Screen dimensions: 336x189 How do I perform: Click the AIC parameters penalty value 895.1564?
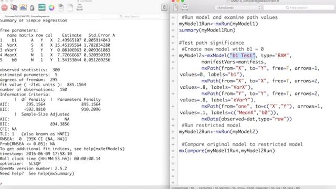(91, 104)
